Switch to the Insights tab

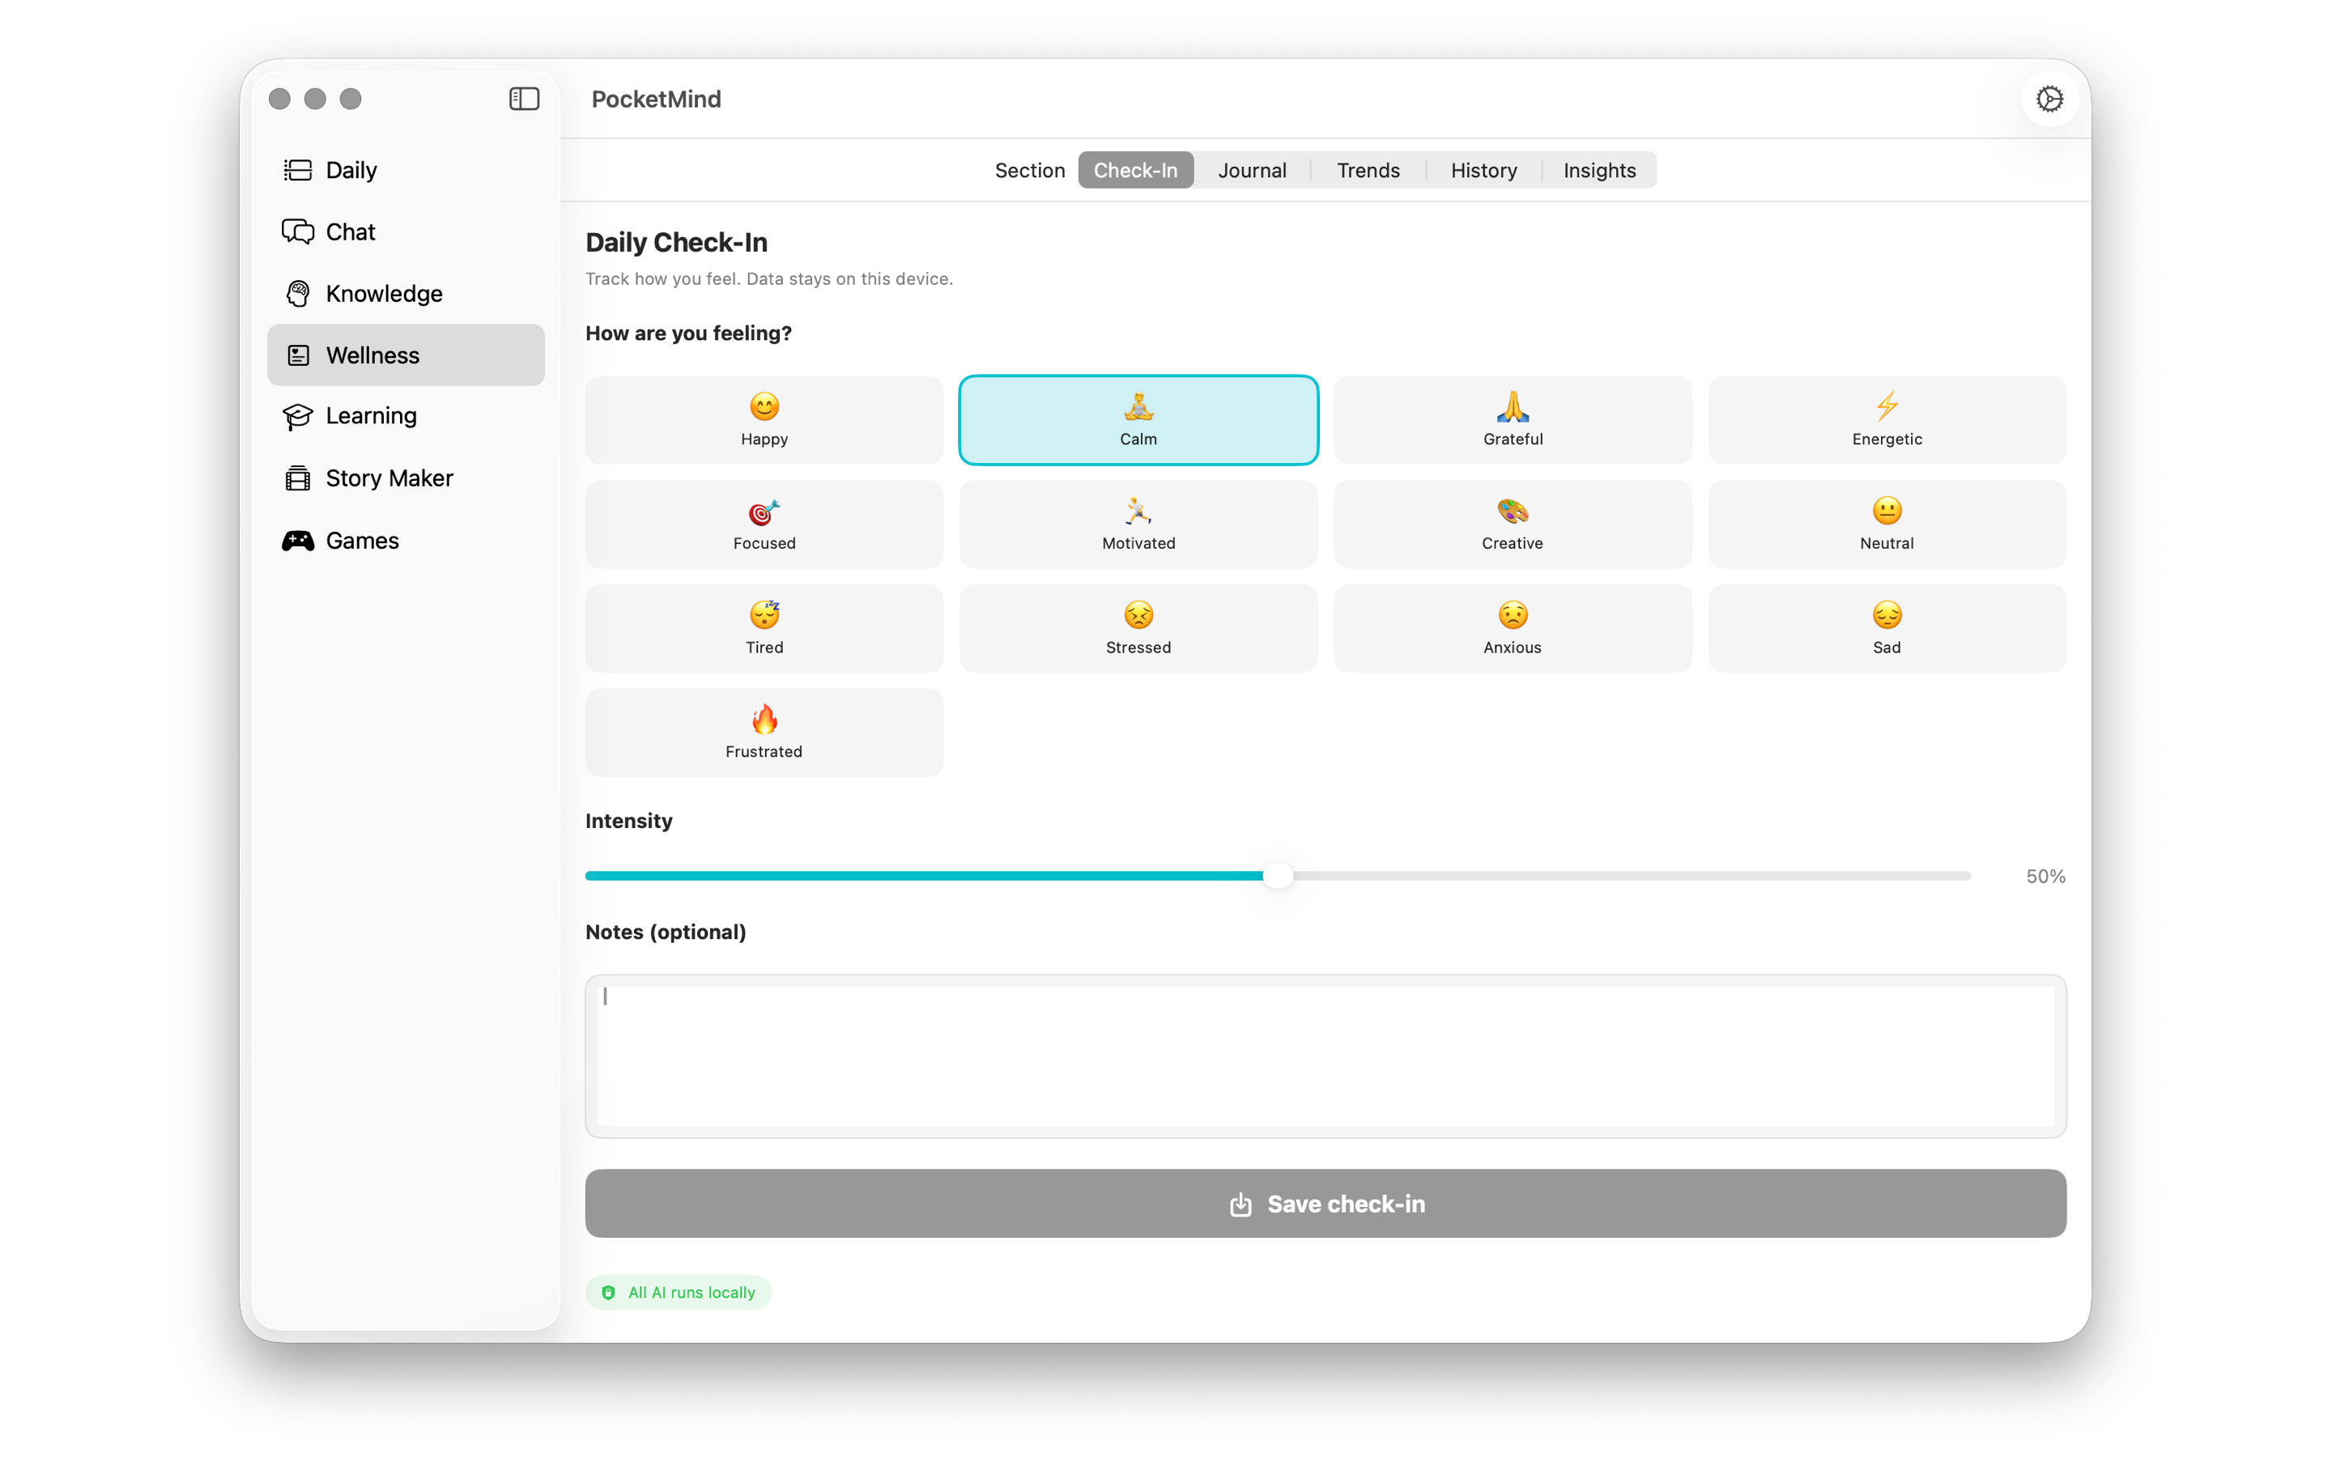pos(1598,171)
